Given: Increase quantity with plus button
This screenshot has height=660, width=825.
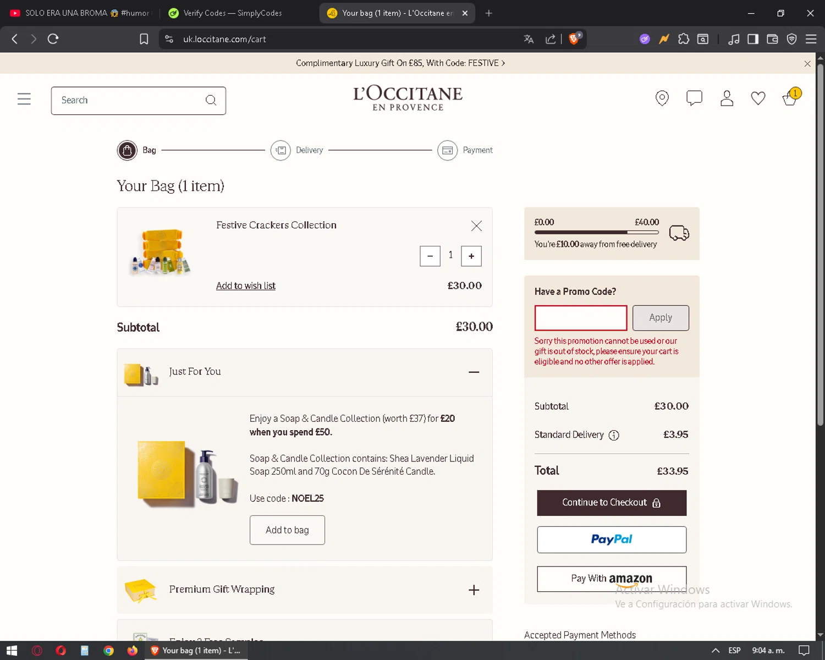Looking at the screenshot, I should click(x=471, y=256).
